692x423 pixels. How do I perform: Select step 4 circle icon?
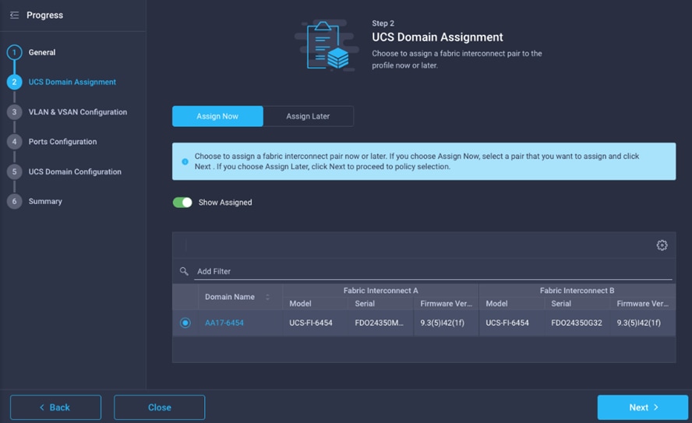pyautogui.click(x=14, y=142)
